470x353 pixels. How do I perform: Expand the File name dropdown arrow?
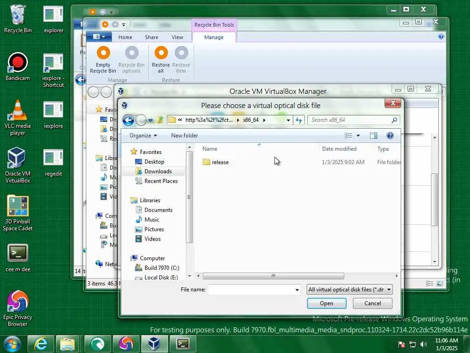coord(297,290)
